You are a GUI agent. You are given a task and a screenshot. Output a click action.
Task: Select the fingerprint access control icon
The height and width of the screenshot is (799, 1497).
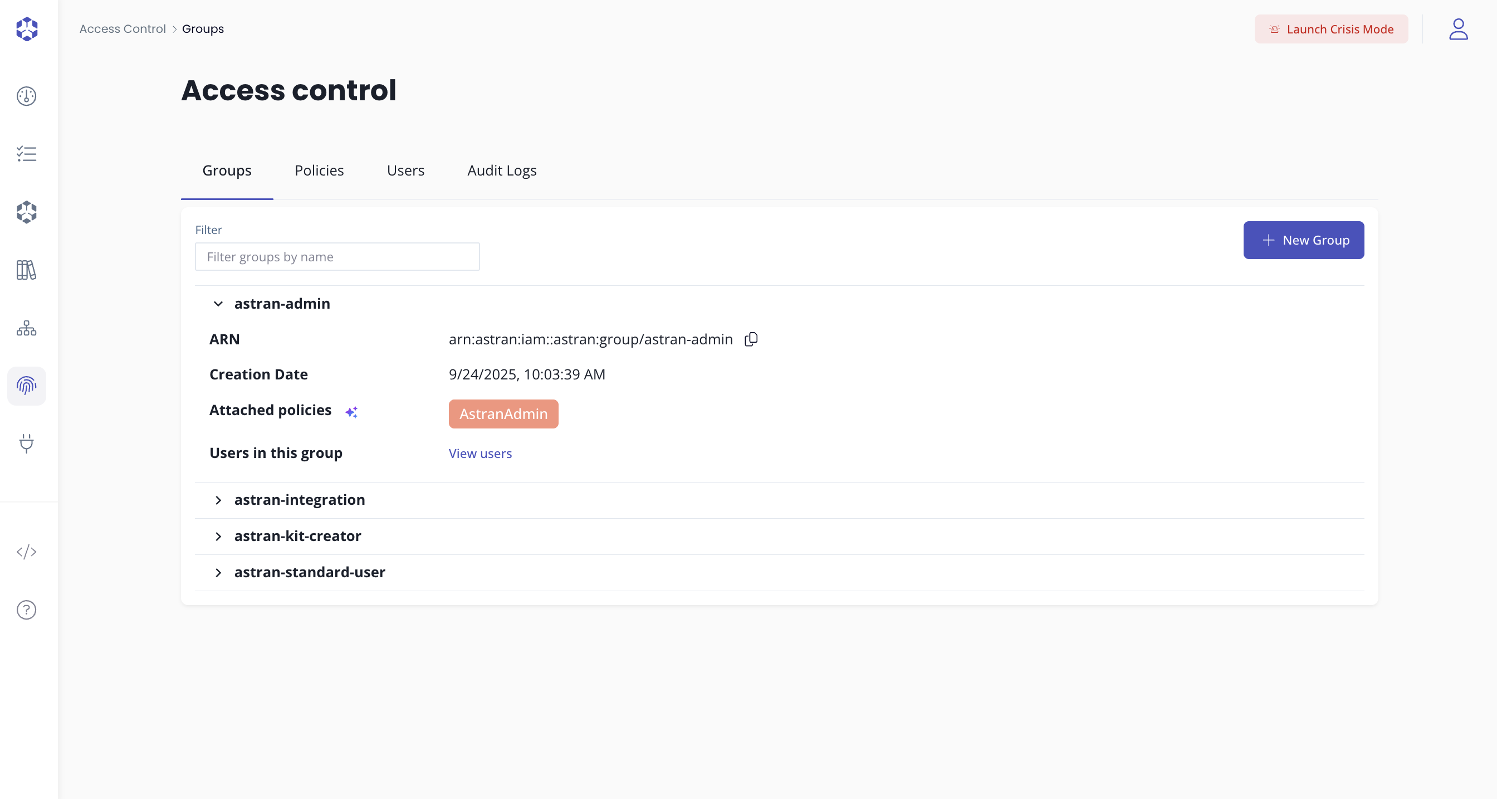pyautogui.click(x=27, y=386)
